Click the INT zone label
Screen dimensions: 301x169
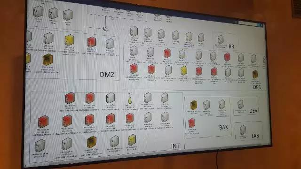pyautogui.click(x=175, y=146)
